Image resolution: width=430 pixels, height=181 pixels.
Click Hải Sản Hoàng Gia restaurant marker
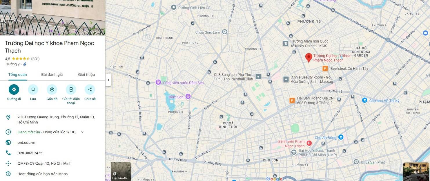coord(292,101)
